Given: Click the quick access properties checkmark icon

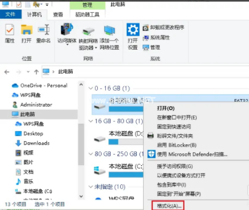Looking at the screenshot, I should coord(19,4).
